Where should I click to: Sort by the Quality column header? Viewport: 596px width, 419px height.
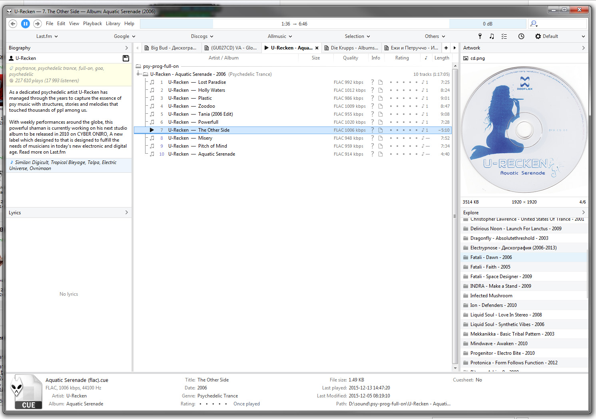pyautogui.click(x=350, y=58)
